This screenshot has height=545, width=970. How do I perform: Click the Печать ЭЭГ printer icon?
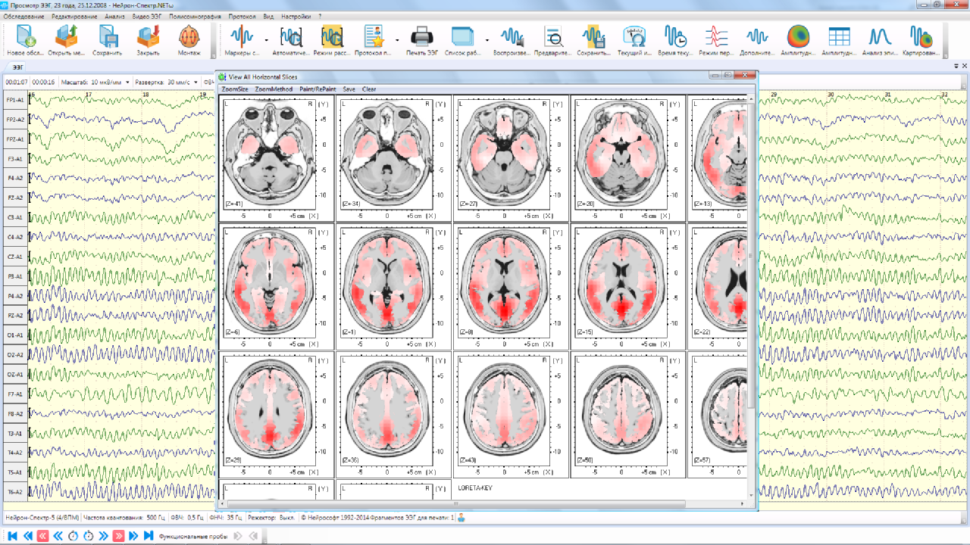[x=421, y=41]
